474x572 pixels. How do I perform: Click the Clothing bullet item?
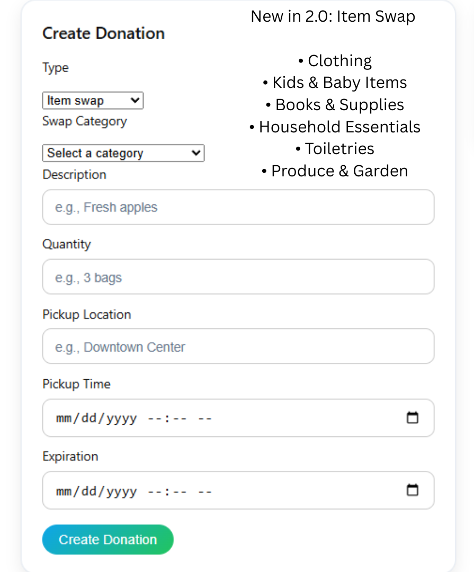pyautogui.click(x=339, y=60)
